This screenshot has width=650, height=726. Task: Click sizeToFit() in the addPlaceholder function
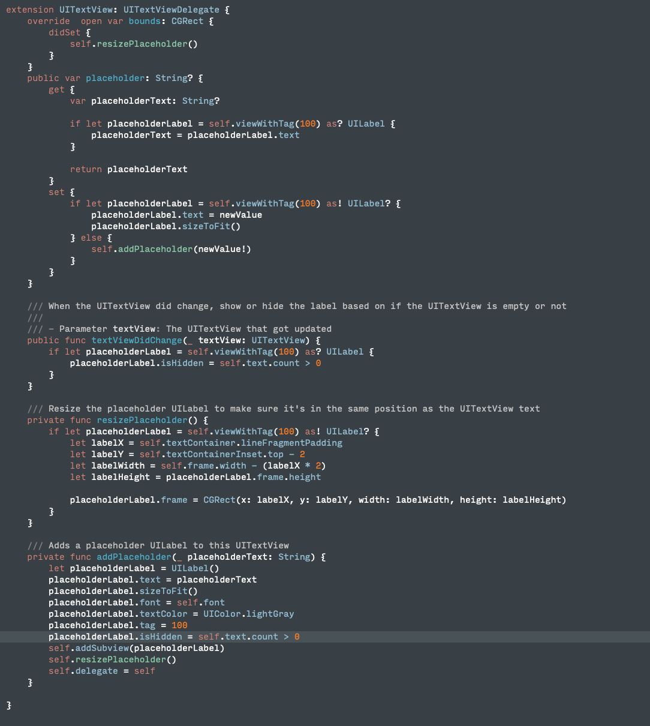coord(168,591)
